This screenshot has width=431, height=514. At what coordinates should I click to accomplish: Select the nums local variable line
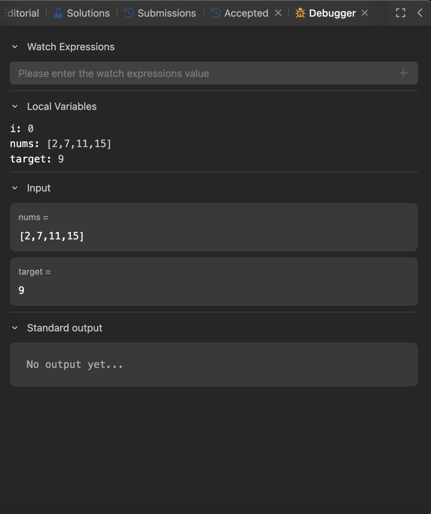tap(61, 144)
